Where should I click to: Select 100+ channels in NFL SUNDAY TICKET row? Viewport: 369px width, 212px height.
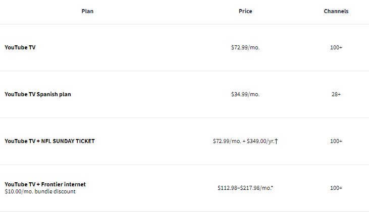[336, 141]
